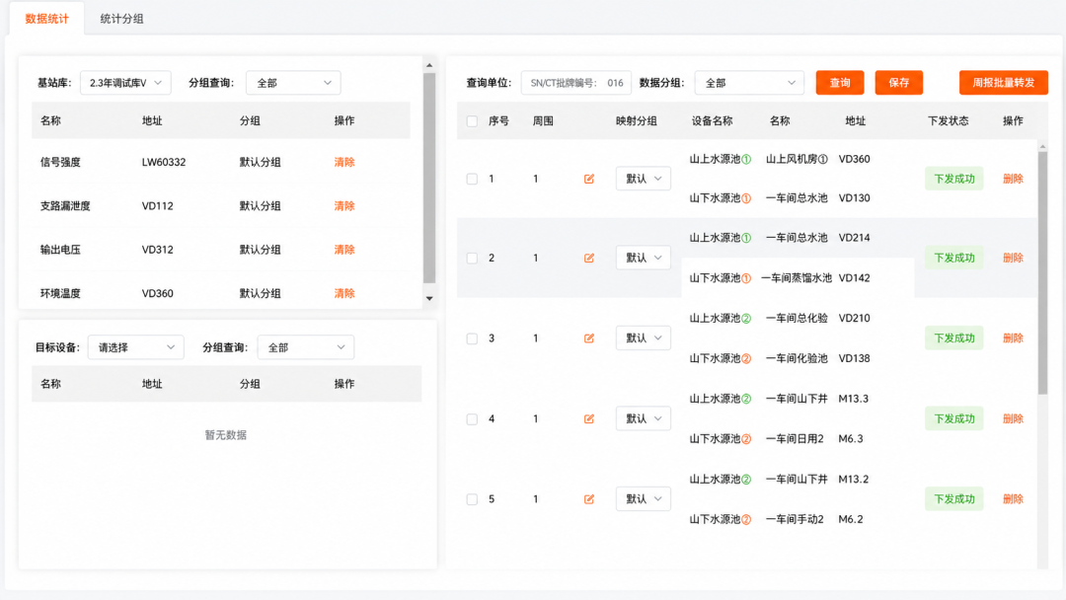Open the 分组查询 dropdown beside 目标设备
This screenshot has height=600, width=1066.
point(305,347)
